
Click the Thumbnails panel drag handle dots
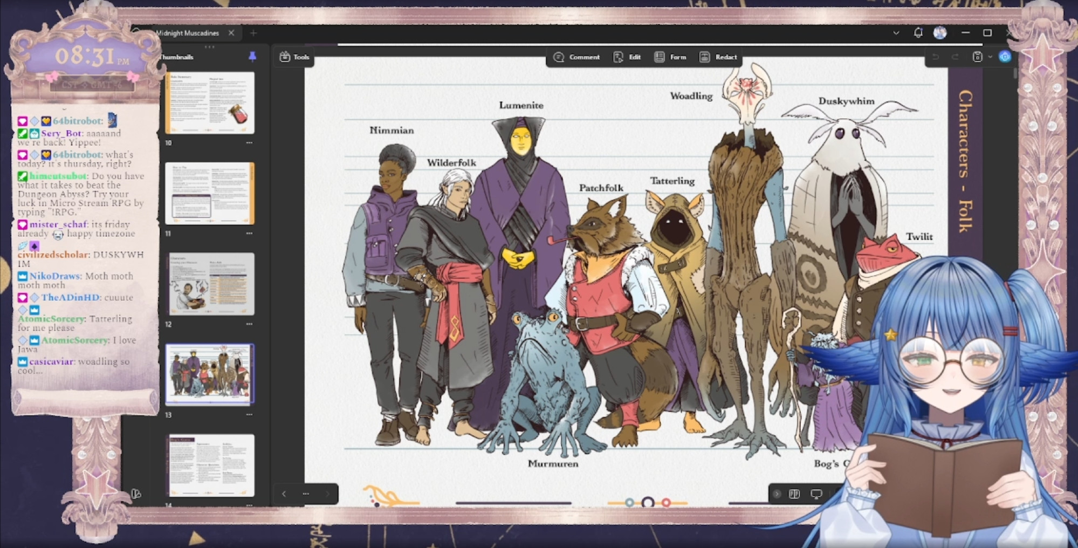coord(210,47)
